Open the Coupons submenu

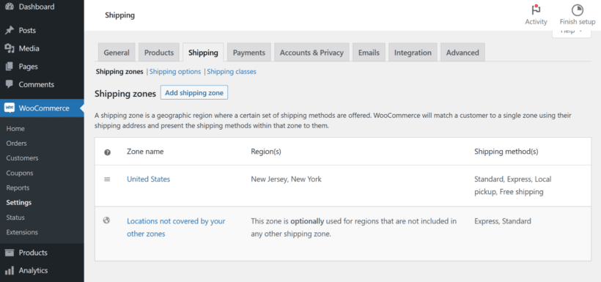pos(20,173)
